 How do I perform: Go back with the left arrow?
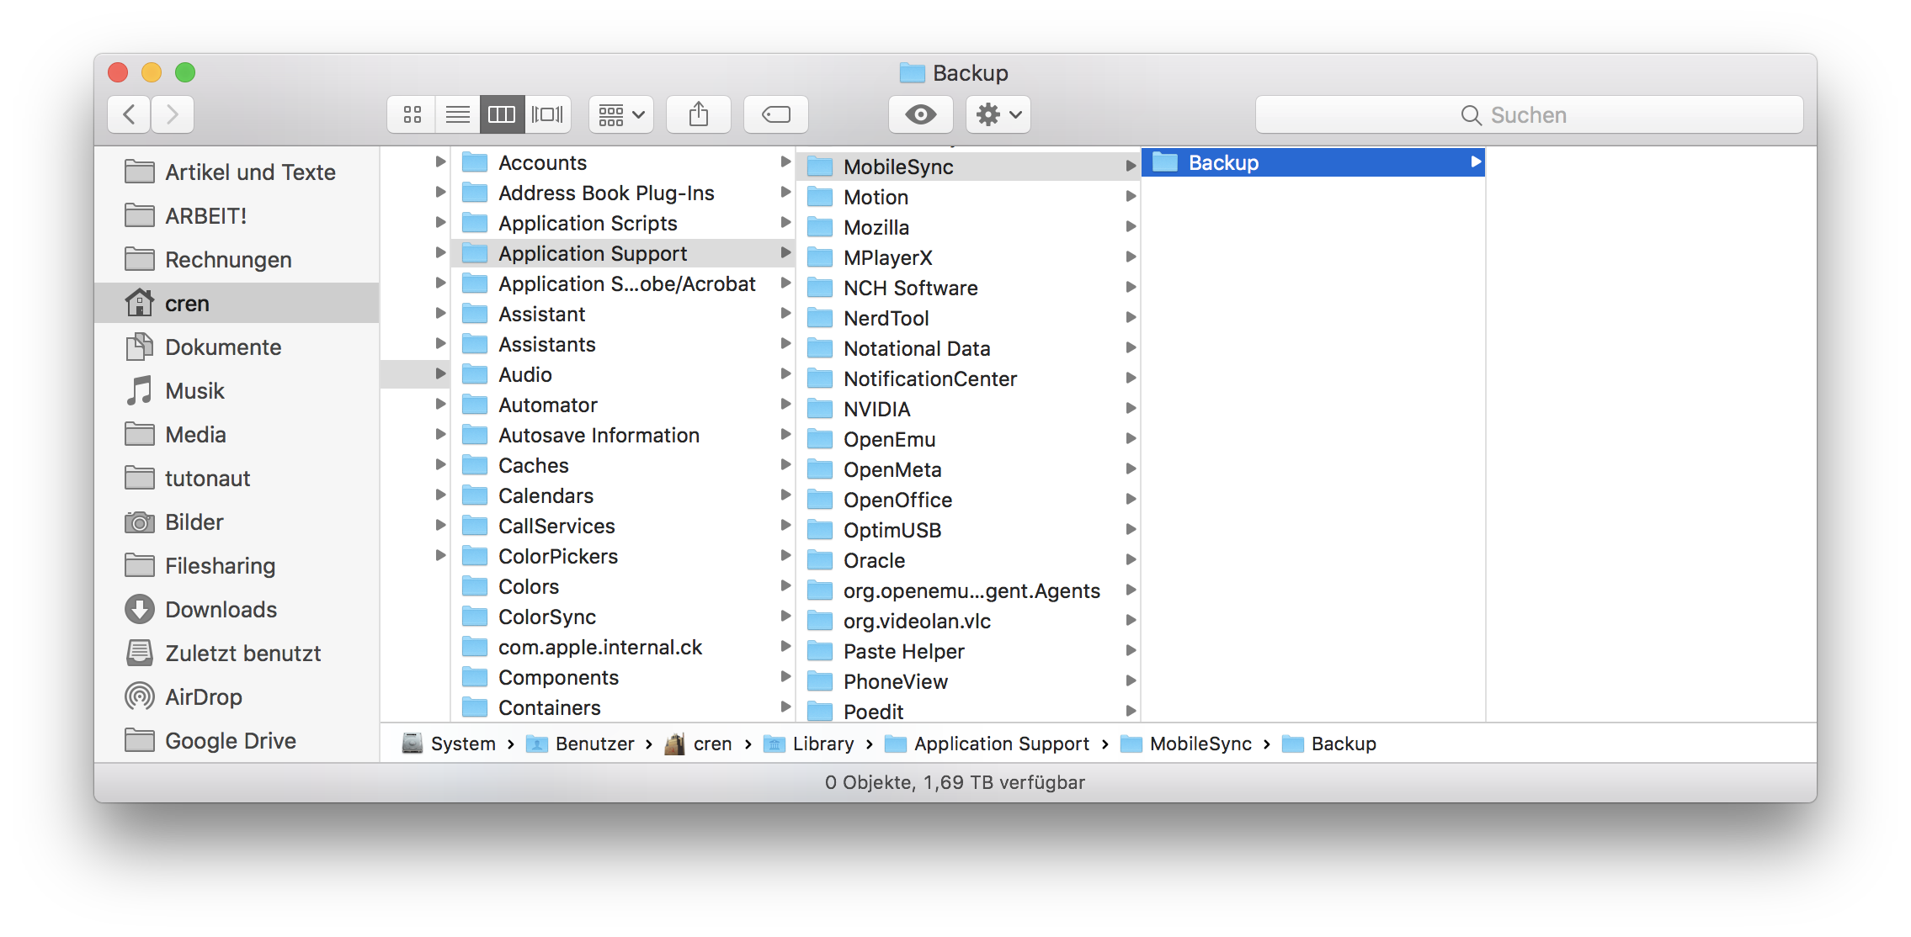click(130, 114)
